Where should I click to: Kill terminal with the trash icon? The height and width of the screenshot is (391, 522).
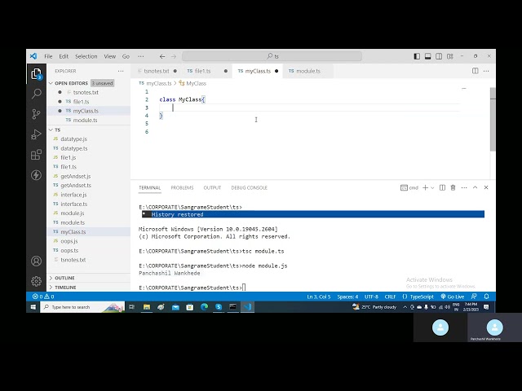[453, 187]
